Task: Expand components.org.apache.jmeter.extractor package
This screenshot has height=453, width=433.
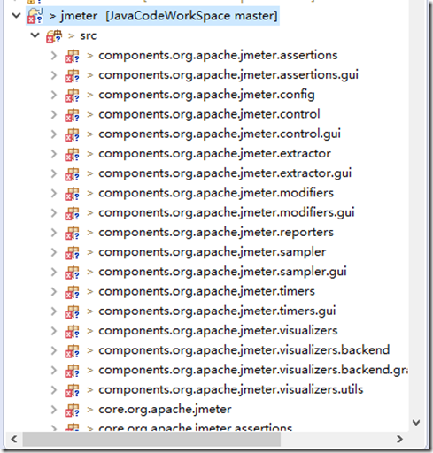Action: pos(54,154)
